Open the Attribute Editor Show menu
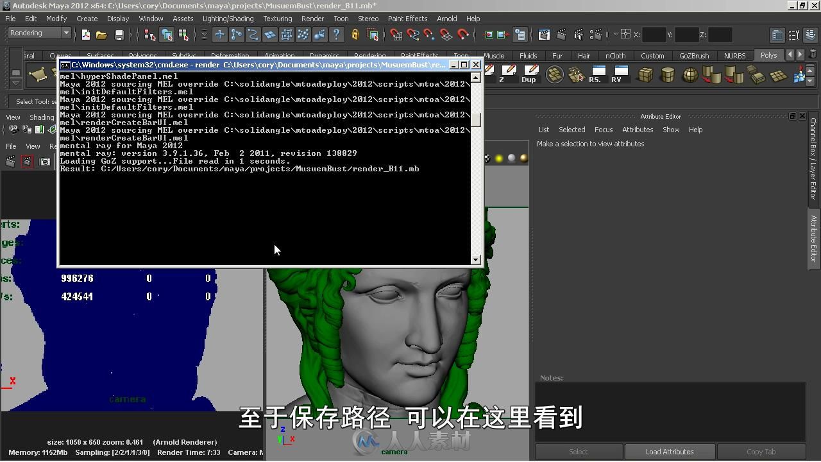 671,130
